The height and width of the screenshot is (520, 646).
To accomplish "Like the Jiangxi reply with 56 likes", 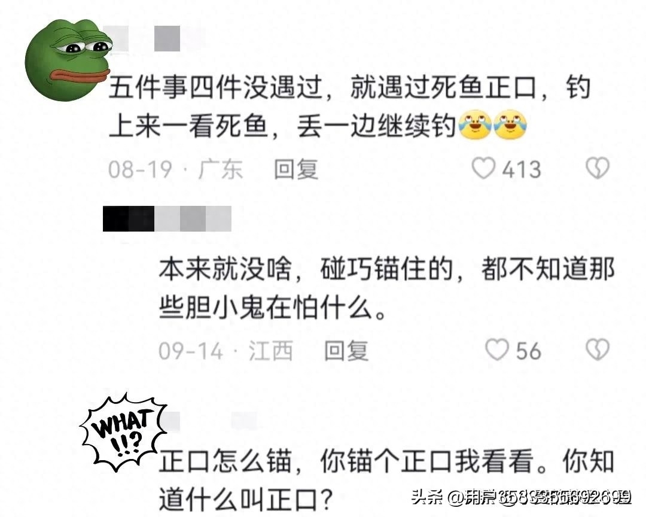I will coord(497,350).
